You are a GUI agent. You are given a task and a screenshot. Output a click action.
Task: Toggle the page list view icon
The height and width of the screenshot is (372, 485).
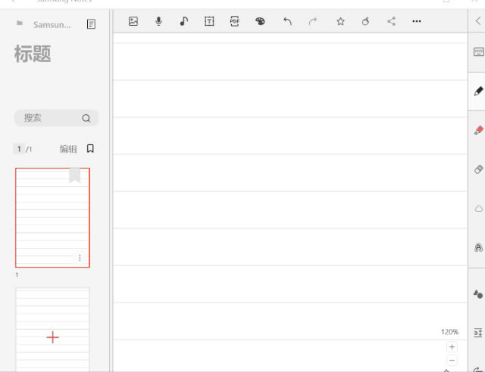tap(91, 24)
